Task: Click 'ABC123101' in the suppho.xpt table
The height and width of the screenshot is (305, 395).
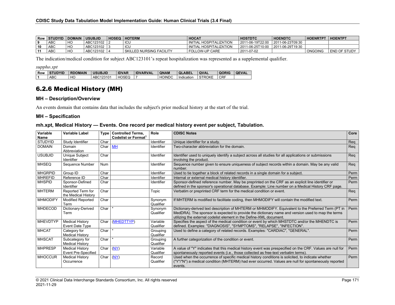Action: click(102, 77)
